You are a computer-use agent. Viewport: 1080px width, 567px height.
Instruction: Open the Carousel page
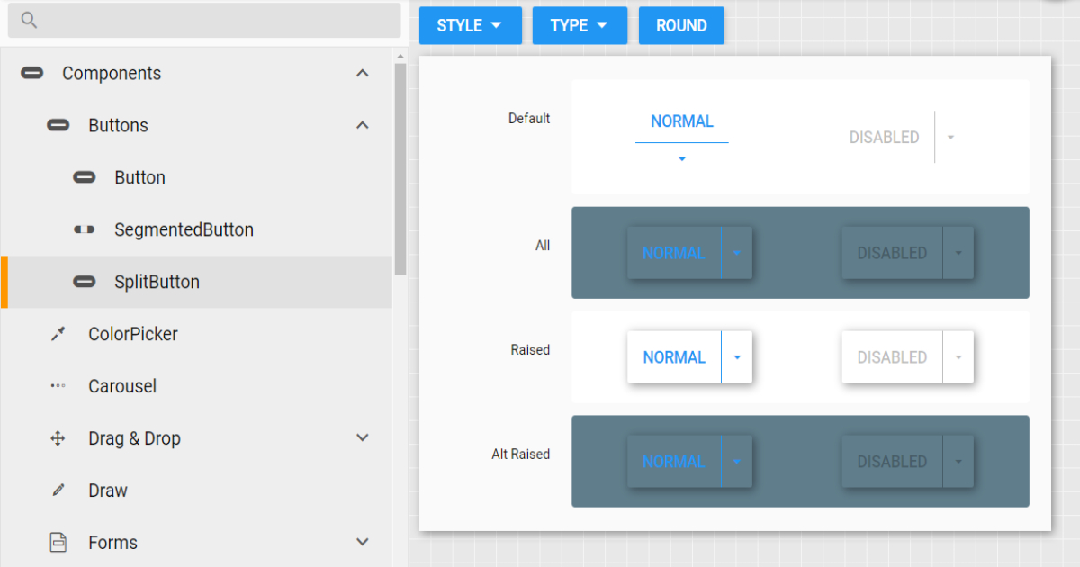coord(196,386)
